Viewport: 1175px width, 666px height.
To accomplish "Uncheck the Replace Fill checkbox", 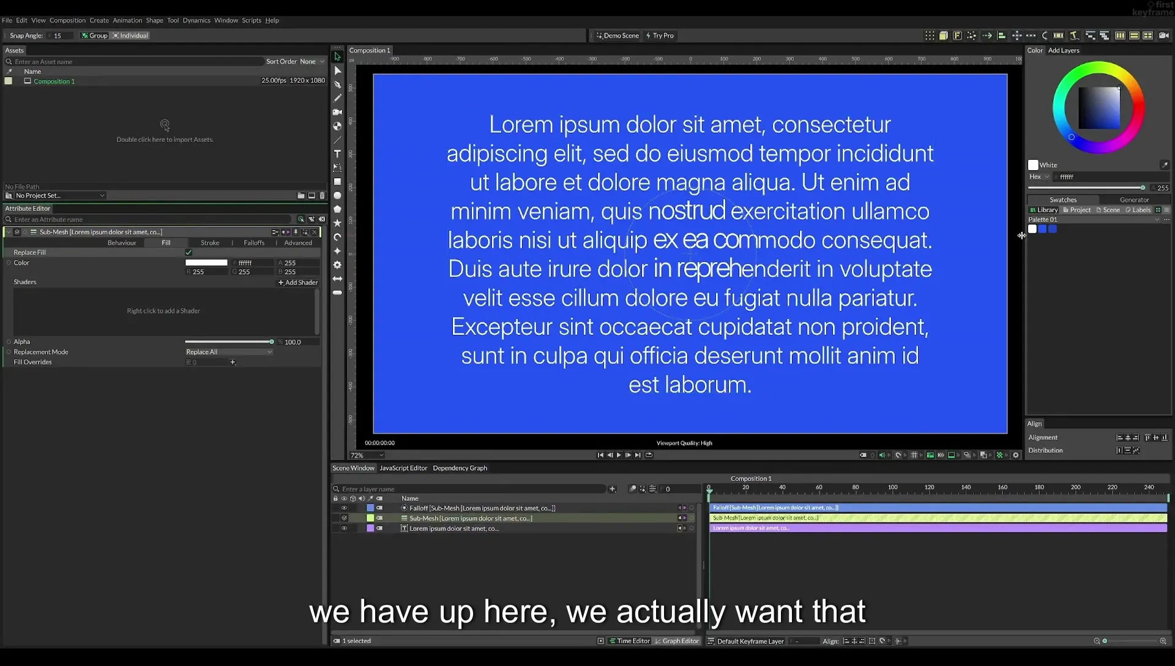I will click(x=189, y=252).
